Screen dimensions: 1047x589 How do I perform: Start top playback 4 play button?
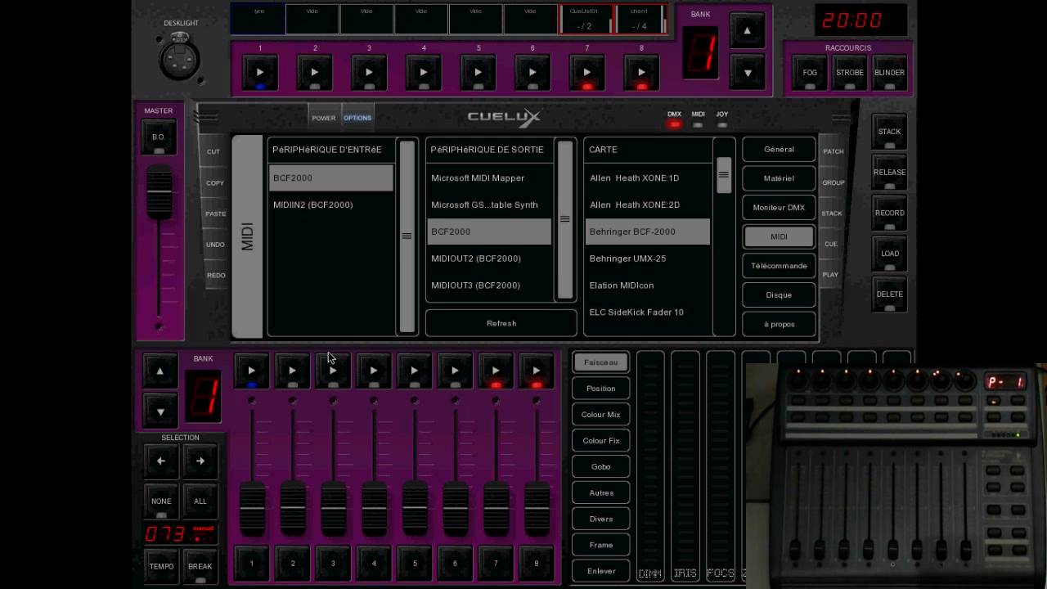(x=424, y=73)
